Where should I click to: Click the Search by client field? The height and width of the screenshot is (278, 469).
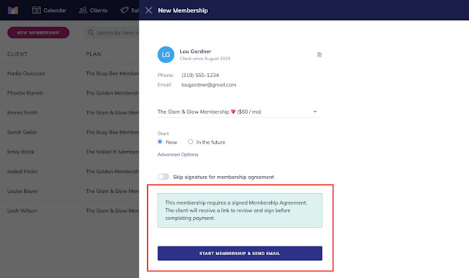click(112, 32)
